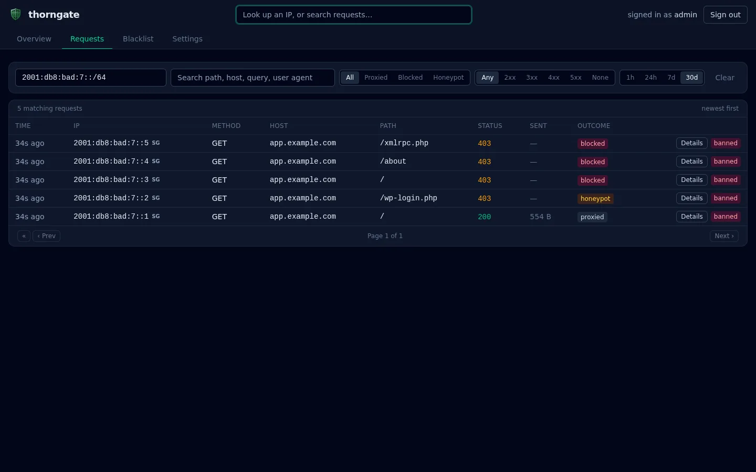Click the 'Page 1 of 1' indicator
Screen dimensions: 756x472
point(385,236)
